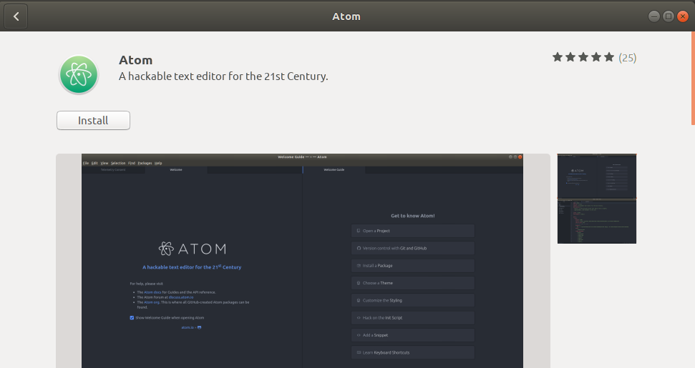
Task: Close the window with the orange button
Action: (682, 16)
